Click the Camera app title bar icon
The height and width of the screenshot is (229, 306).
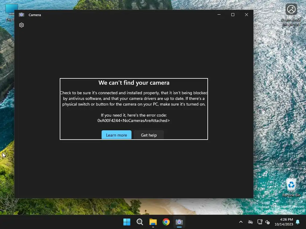point(22,15)
